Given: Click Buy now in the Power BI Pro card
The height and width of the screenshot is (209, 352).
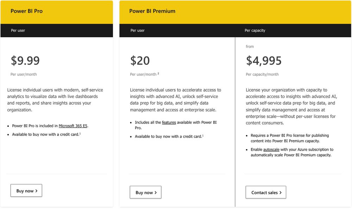Looking at the screenshot, I should pos(26,191).
